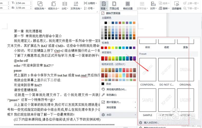Edit the 右 right margin field
Viewport: 202px width, 128px height.
pyautogui.click(x=23, y=8)
